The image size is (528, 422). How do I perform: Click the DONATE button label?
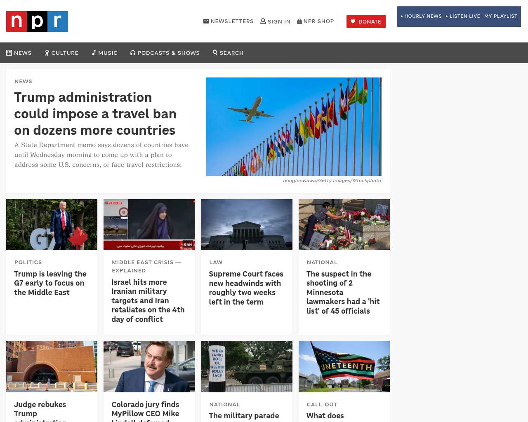[x=370, y=21]
